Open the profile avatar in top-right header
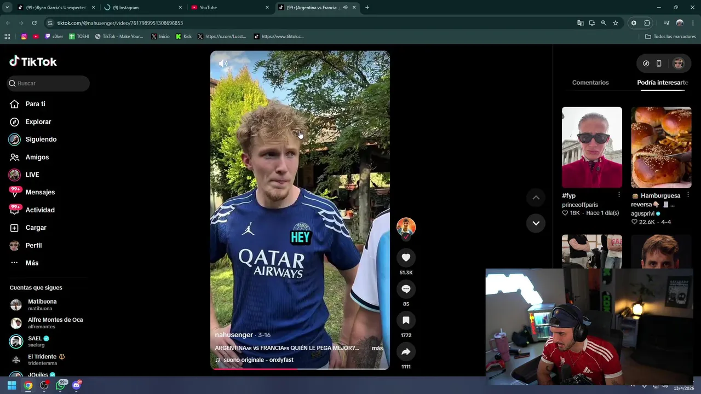 point(679,63)
